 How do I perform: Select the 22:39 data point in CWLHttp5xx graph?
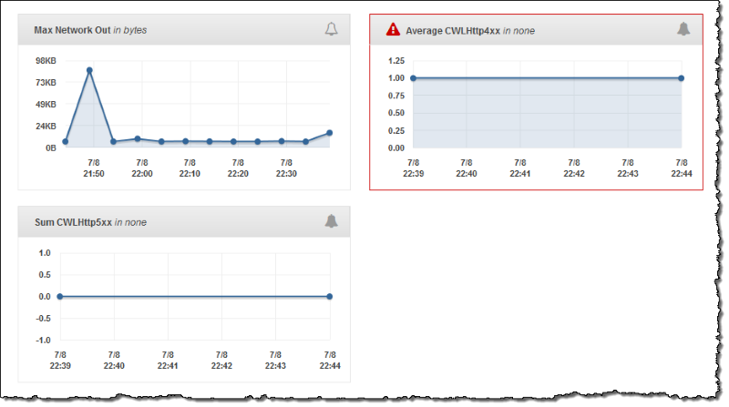pyautogui.click(x=60, y=296)
